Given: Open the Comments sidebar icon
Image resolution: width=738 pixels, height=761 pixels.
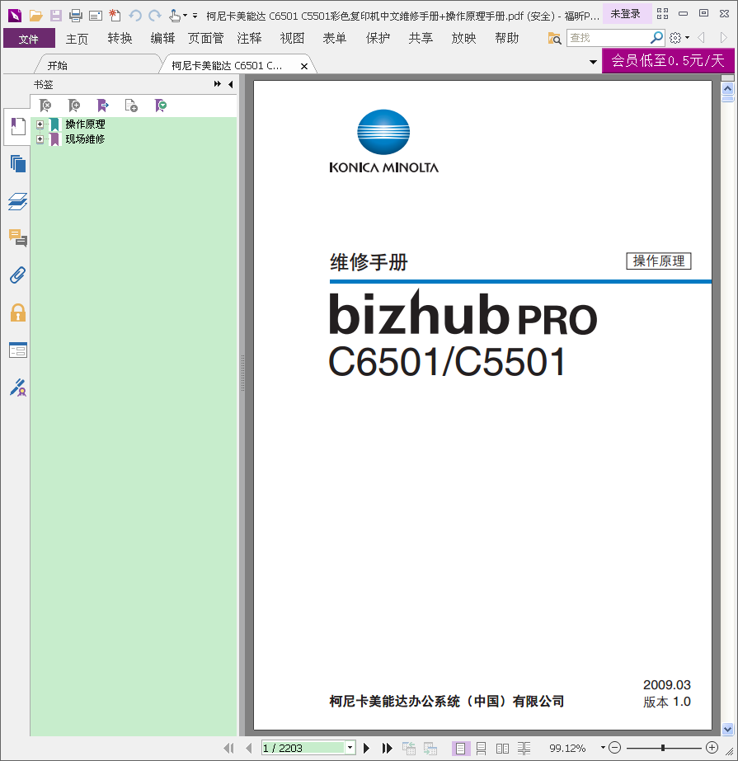Looking at the screenshot, I should 18,238.
